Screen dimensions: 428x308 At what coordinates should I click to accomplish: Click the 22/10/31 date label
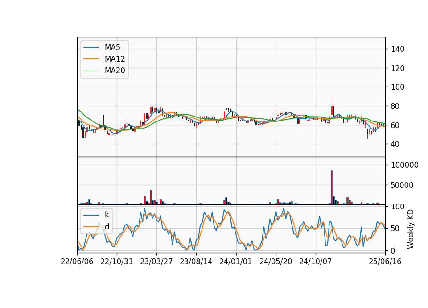point(117,262)
